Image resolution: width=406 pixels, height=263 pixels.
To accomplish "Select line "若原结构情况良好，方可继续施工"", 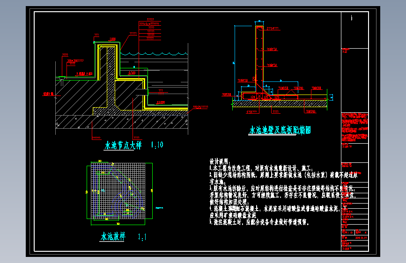I will 283,195.
